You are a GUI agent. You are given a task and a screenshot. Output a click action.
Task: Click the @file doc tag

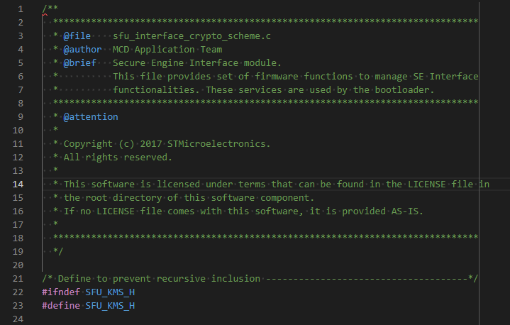click(77, 35)
